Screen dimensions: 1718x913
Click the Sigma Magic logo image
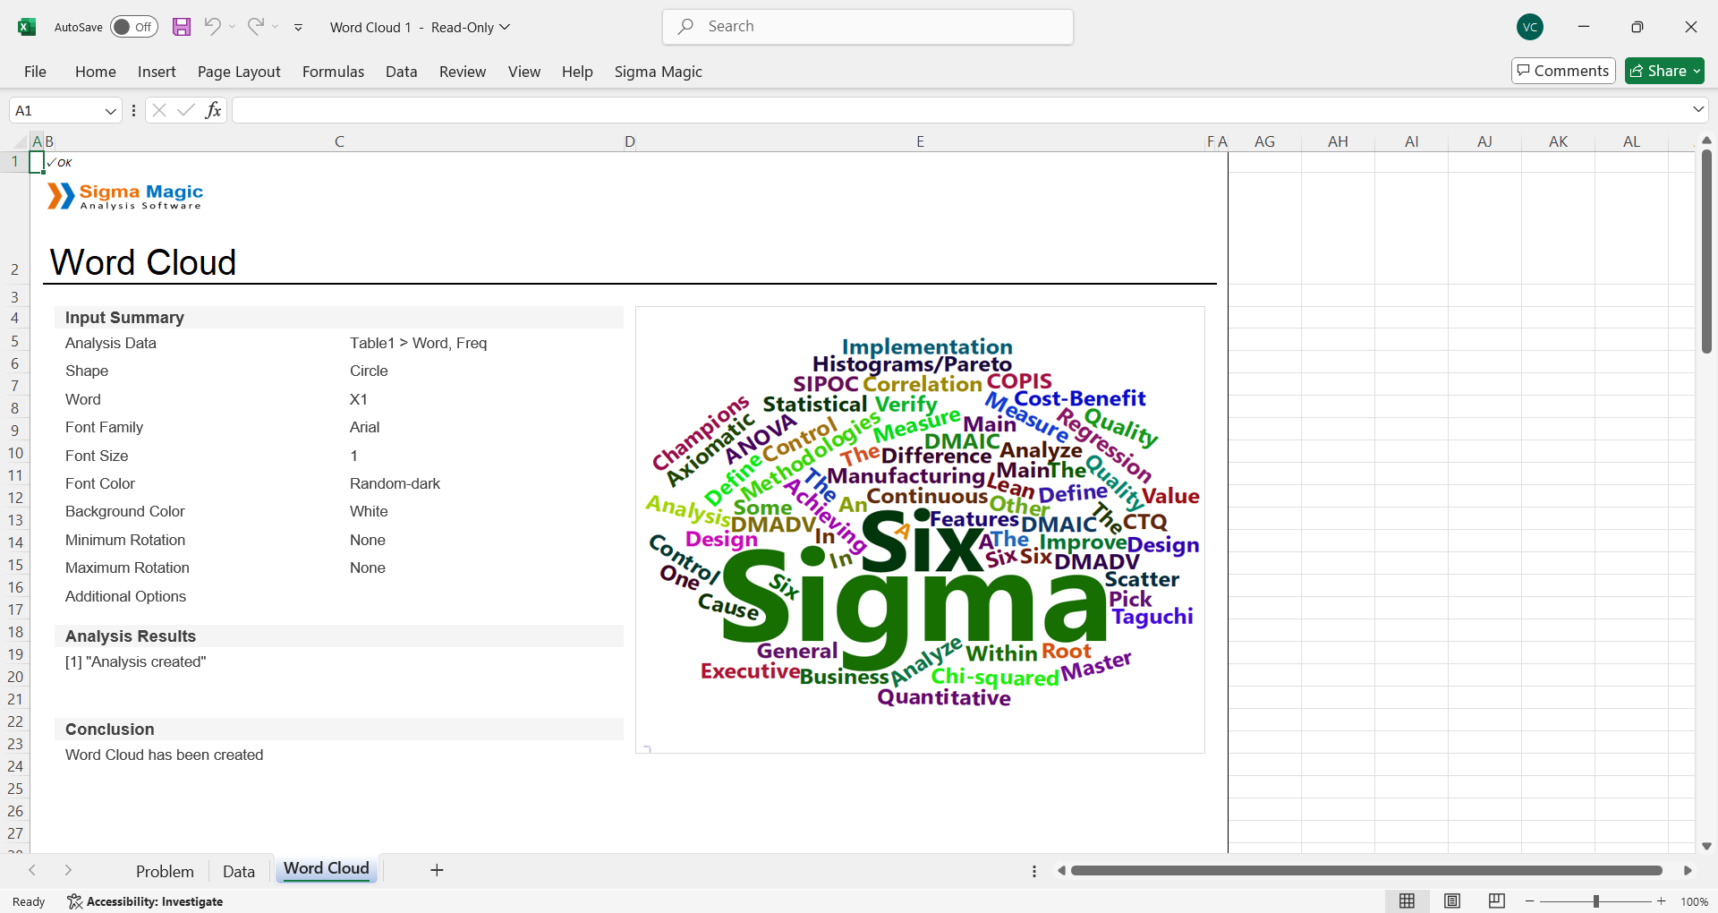[x=125, y=196]
